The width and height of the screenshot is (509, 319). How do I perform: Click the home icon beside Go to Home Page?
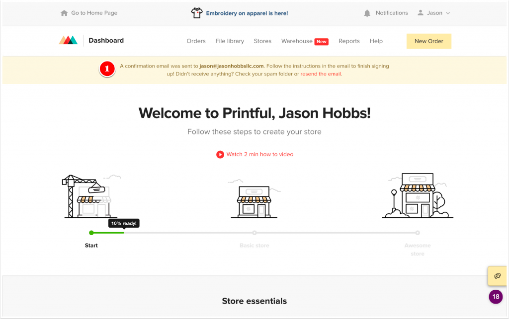(64, 13)
